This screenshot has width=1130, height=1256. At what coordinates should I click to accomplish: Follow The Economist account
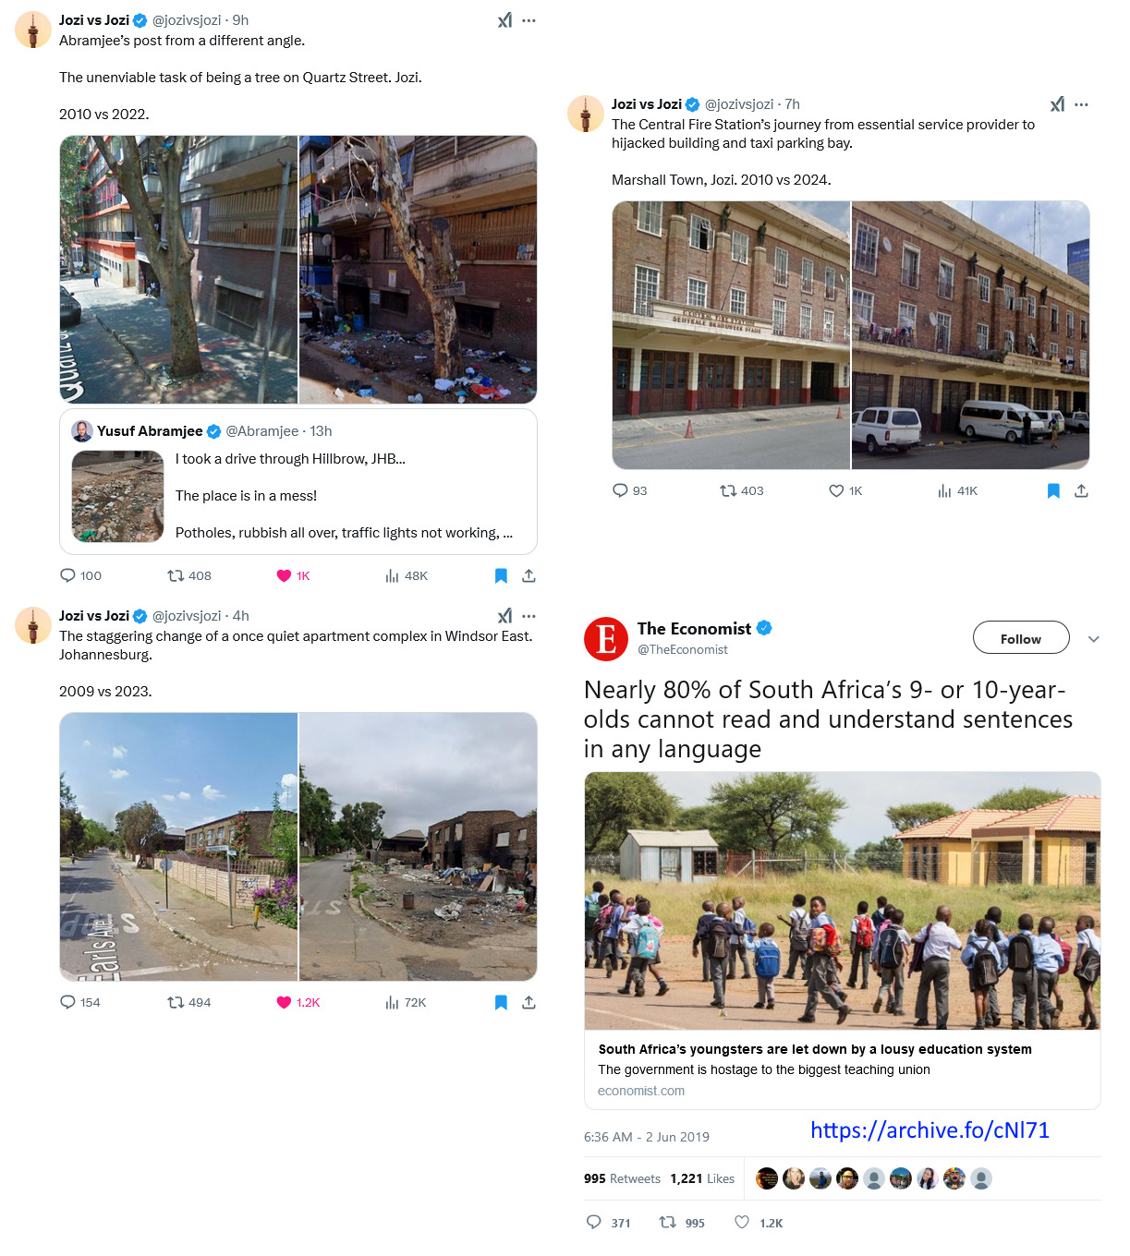1021,638
